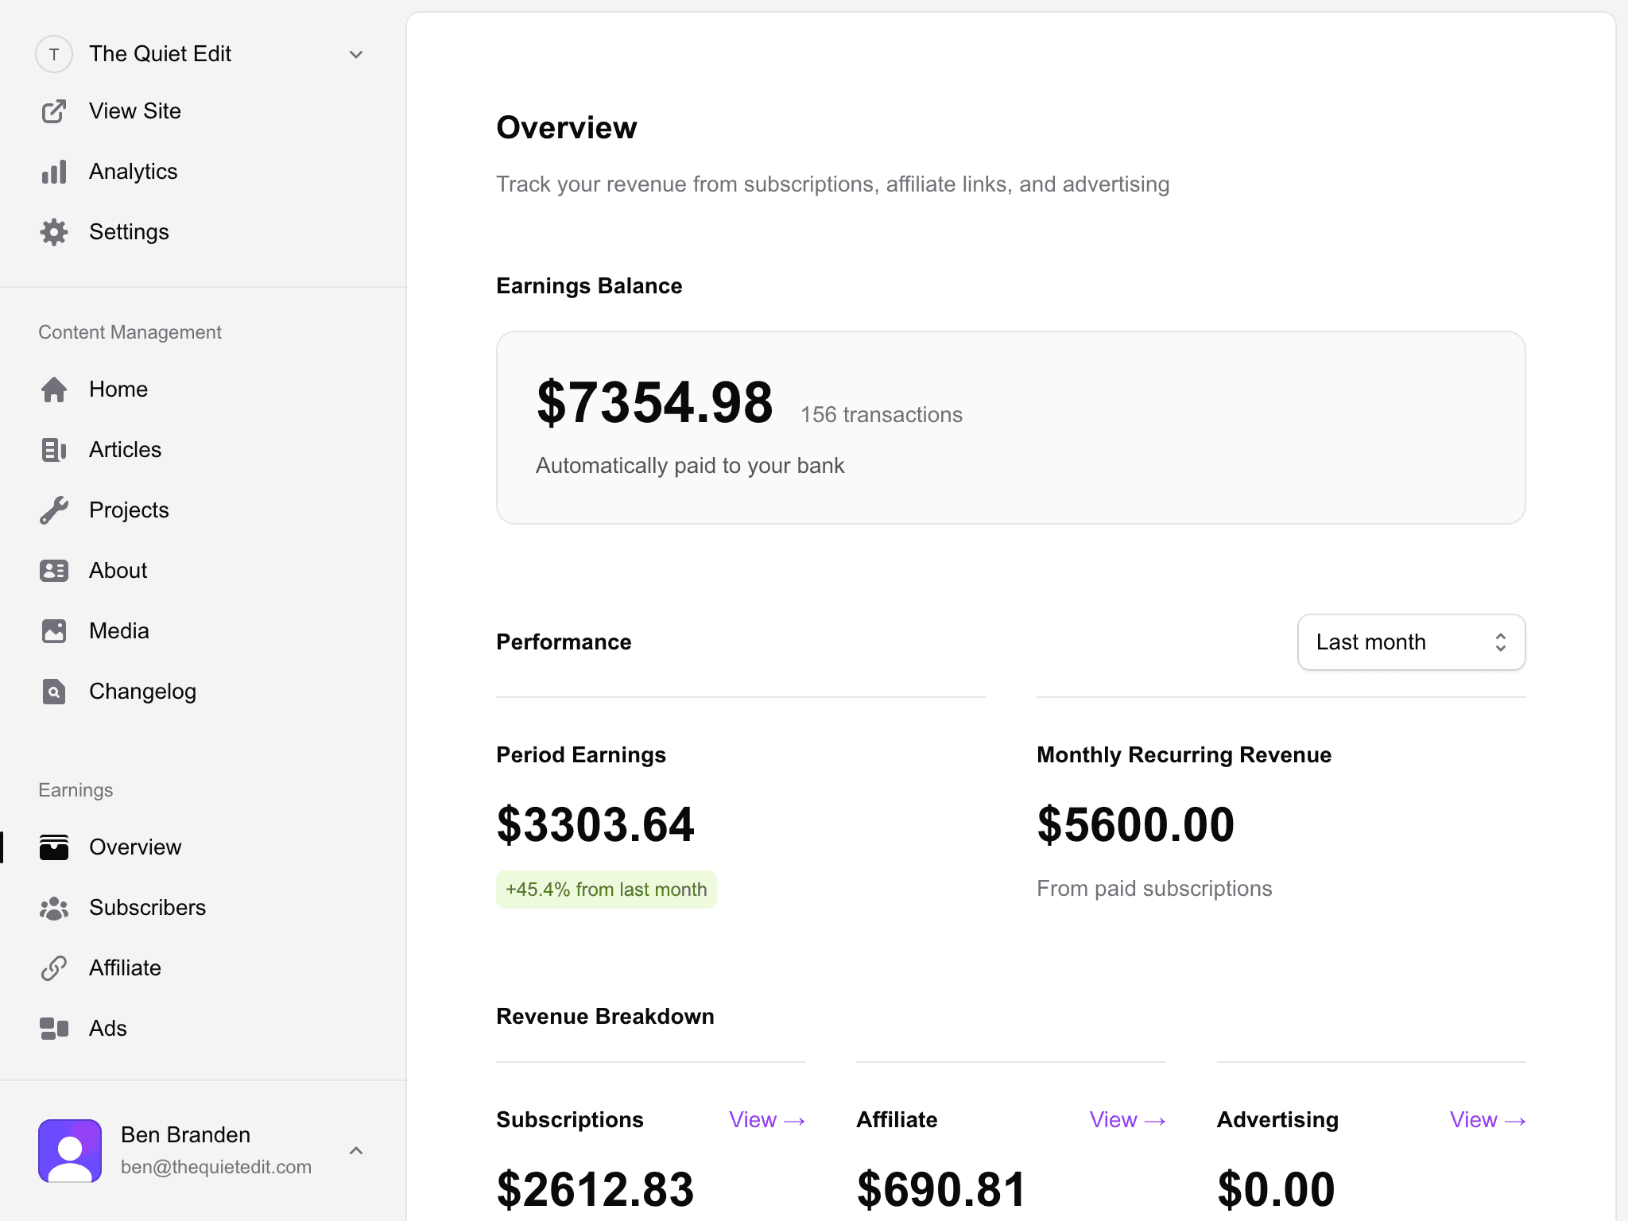Collapse the Ben Branden account chevron
The image size is (1628, 1221).
[356, 1150]
